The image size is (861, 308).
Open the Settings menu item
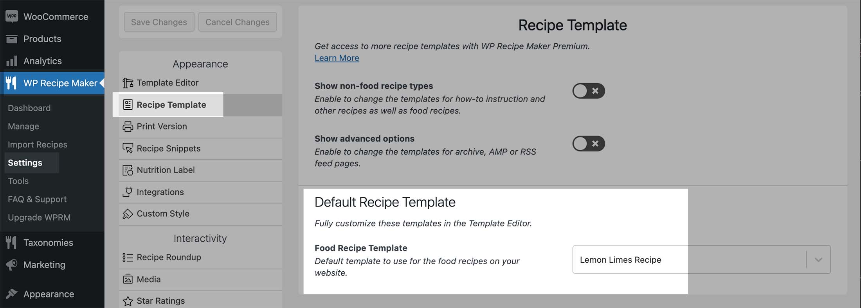point(25,163)
